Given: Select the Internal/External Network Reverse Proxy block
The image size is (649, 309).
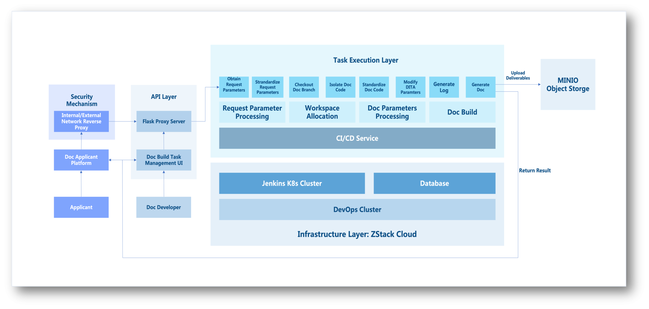Looking at the screenshot, I should 81,121.
